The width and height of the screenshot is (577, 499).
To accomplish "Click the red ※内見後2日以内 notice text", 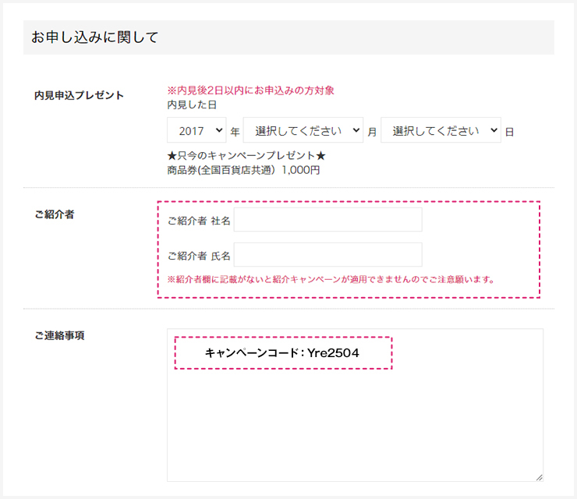I will point(250,90).
